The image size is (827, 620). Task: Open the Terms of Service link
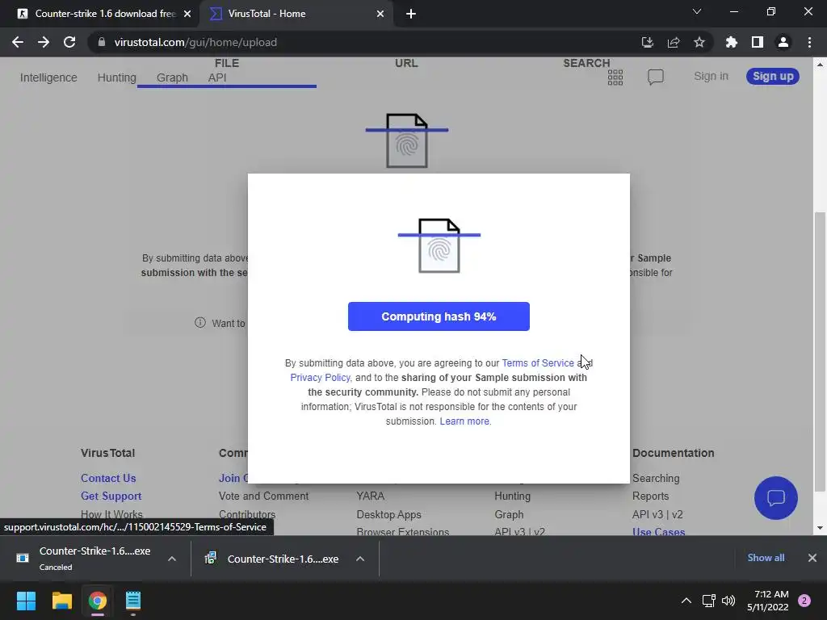pyautogui.click(x=537, y=362)
